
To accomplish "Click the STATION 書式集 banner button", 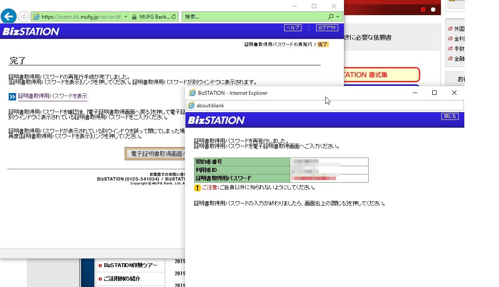I will coord(382,75).
